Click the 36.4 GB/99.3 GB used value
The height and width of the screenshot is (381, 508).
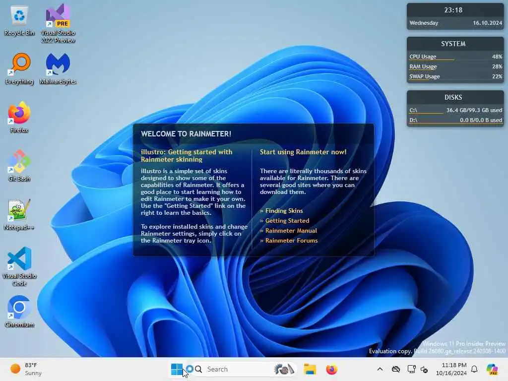pos(474,110)
